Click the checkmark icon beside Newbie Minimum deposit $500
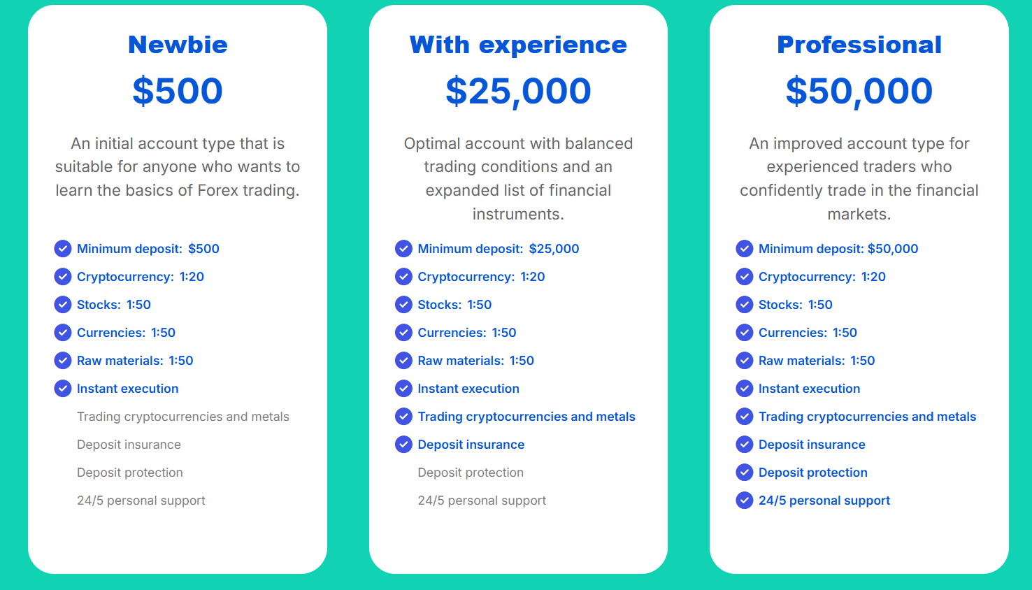 (63, 249)
